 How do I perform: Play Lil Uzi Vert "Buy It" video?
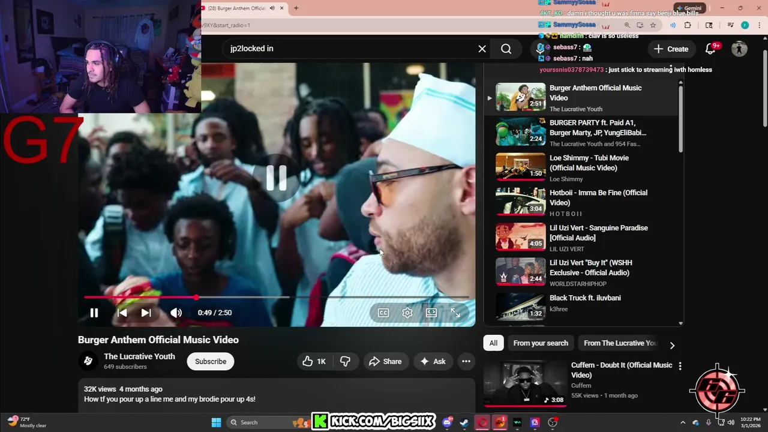[580, 272]
